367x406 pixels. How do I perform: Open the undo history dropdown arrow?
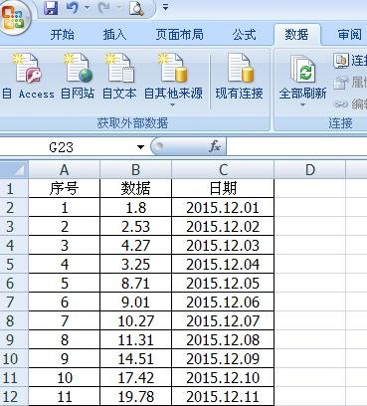coord(88,8)
